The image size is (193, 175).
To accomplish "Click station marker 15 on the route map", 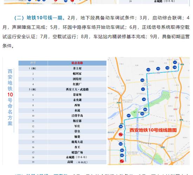I will coord(167,68).
